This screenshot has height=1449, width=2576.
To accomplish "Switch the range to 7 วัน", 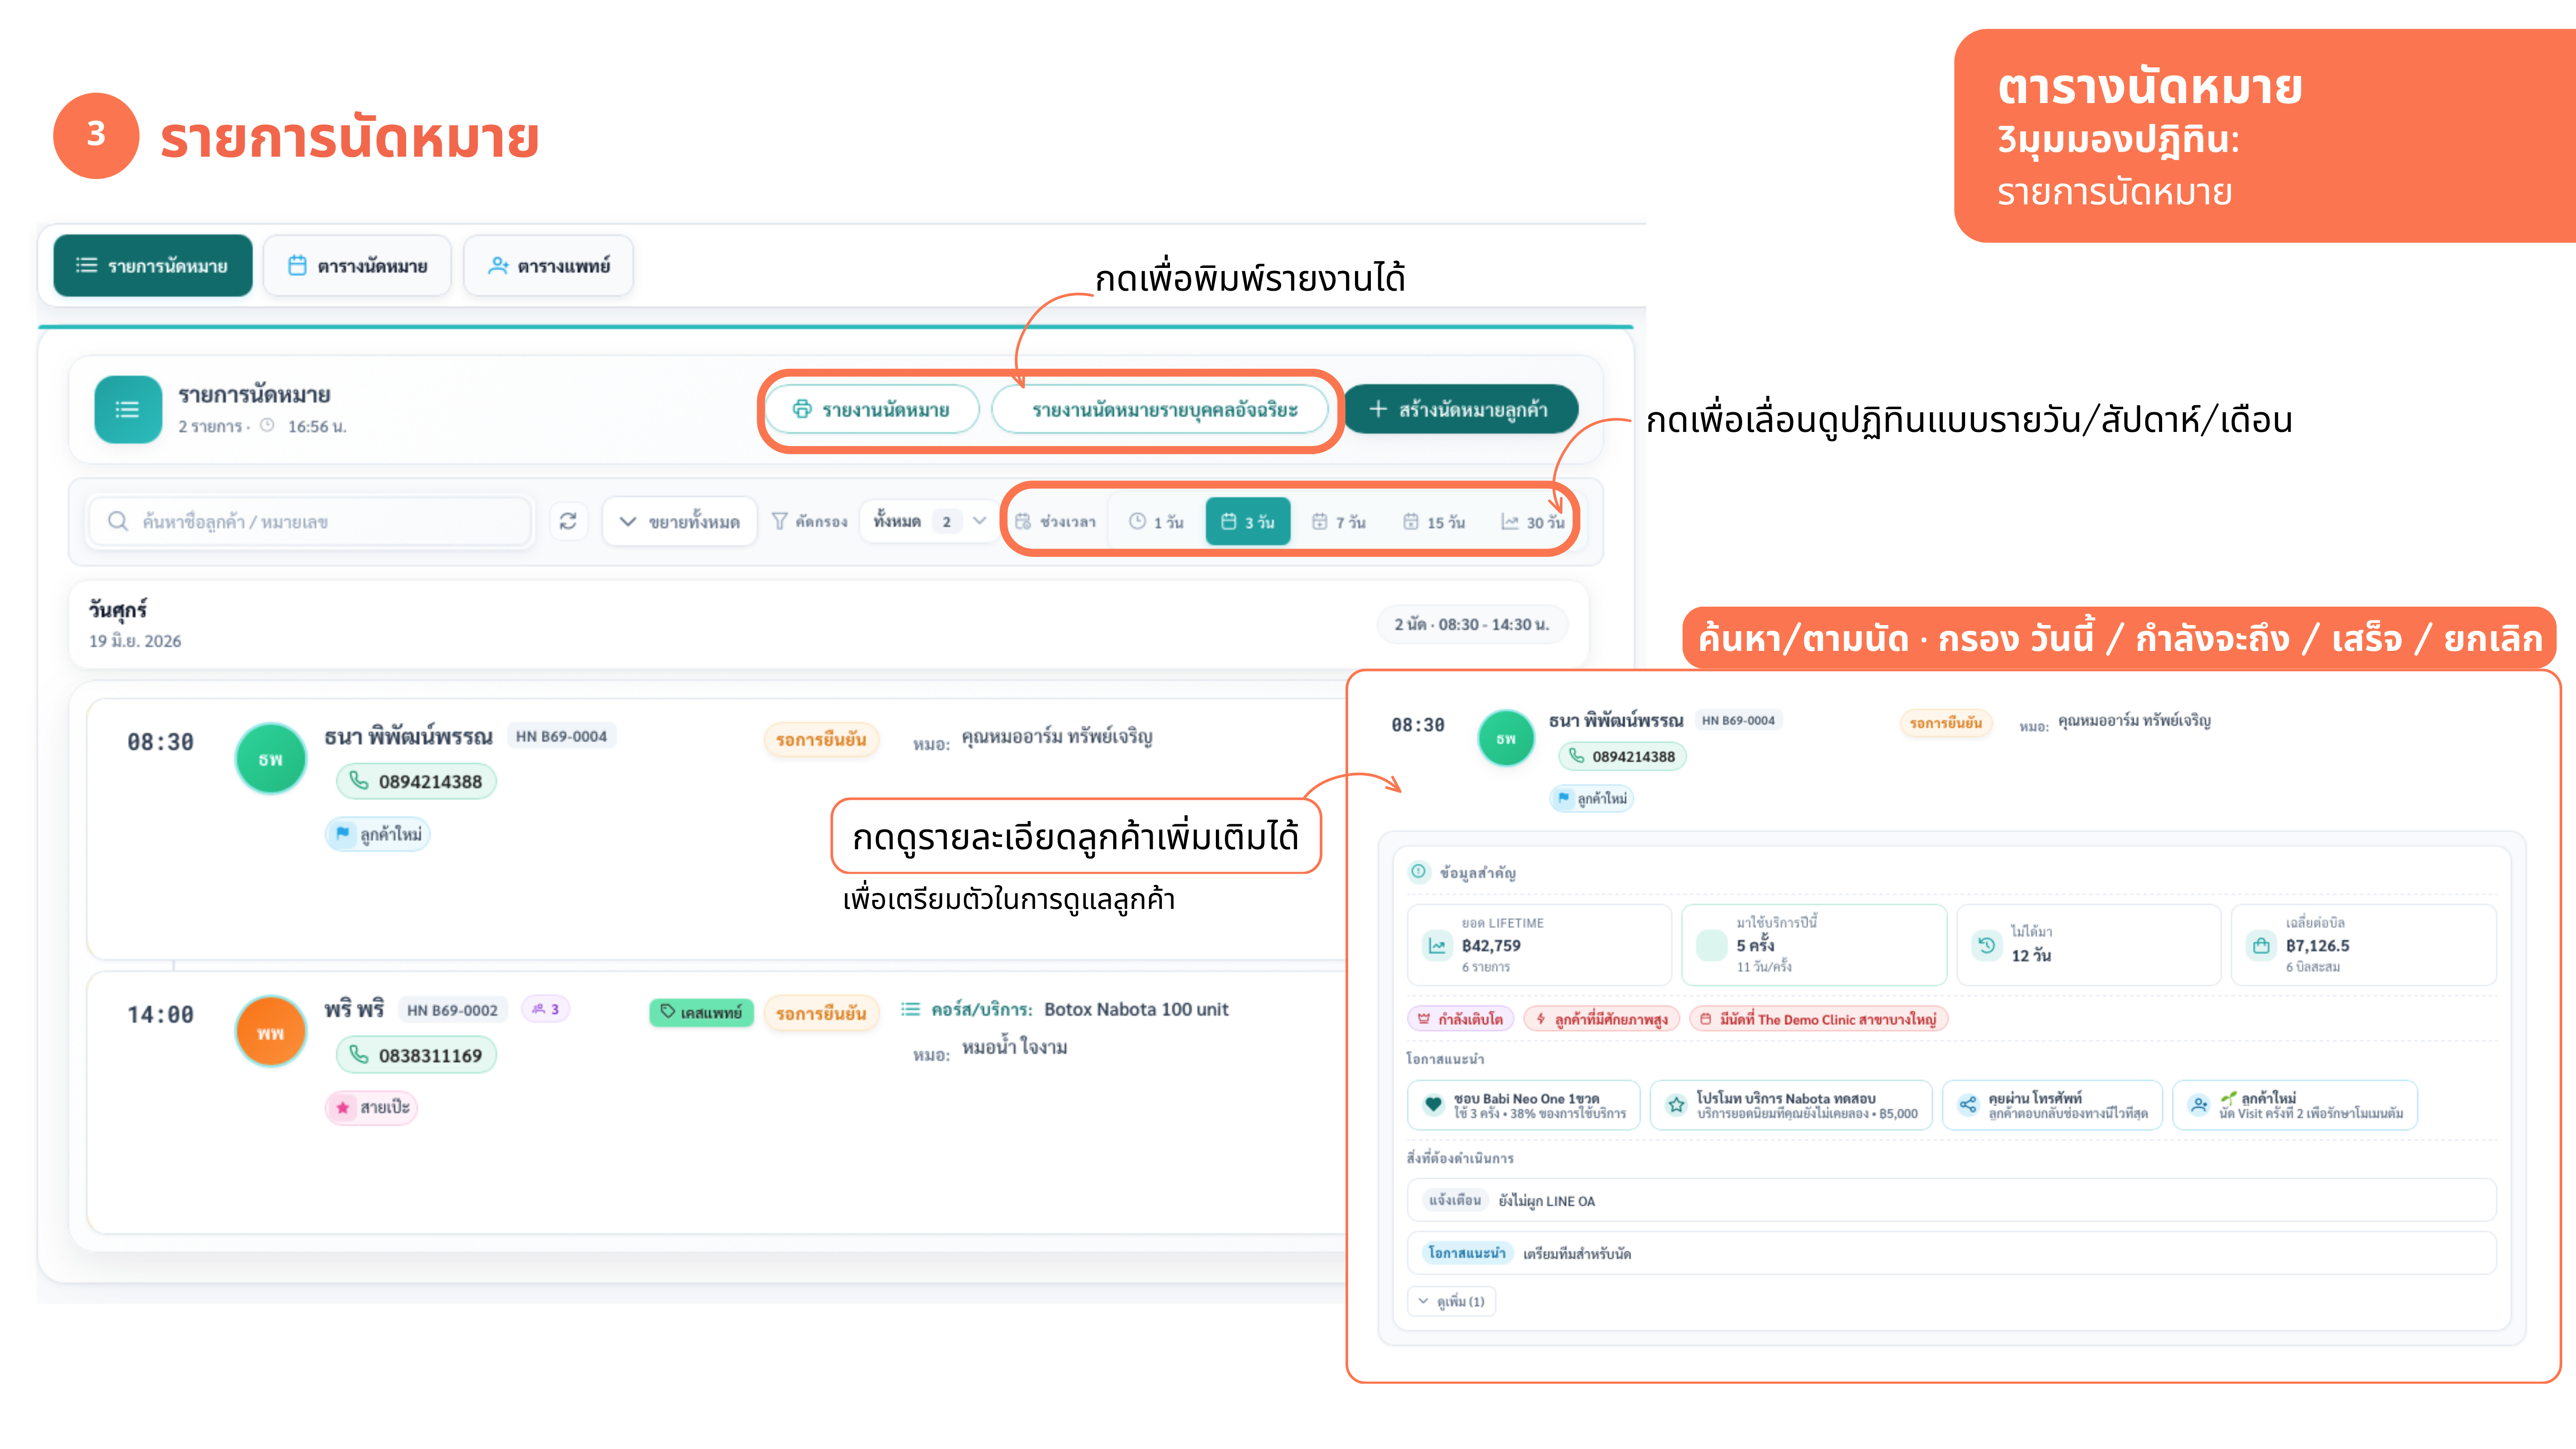I will (x=1339, y=522).
